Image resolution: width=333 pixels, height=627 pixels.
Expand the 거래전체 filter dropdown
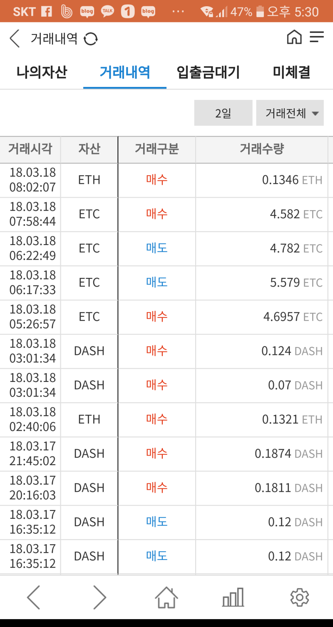pyautogui.click(x=290, y=113)
